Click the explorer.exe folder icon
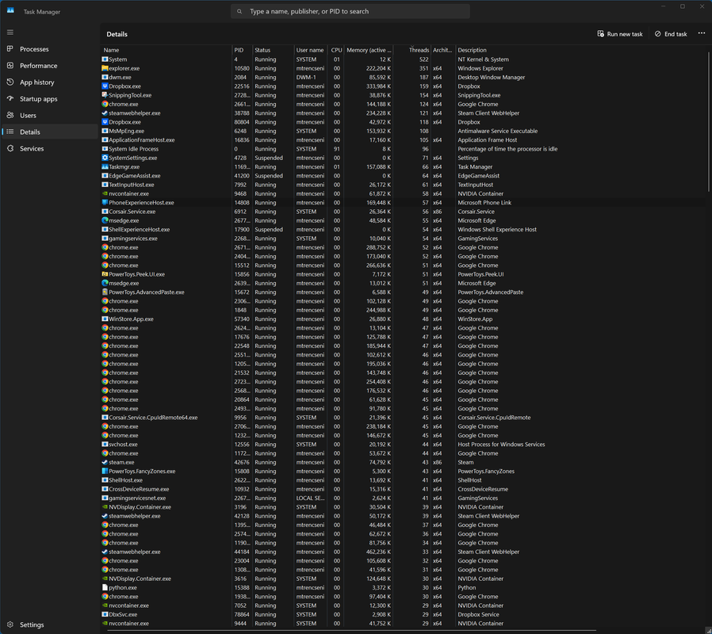 point(105,68)
